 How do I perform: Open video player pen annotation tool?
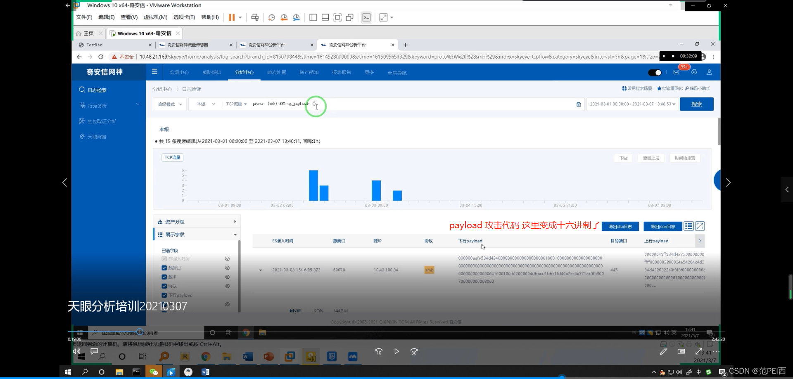(x=664, y=351)
